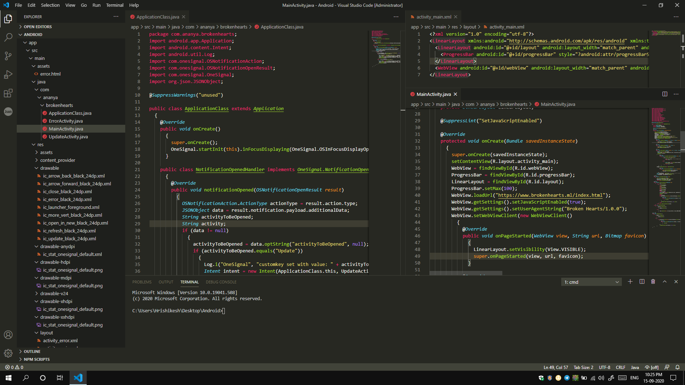Click the Ln 49, Col 57 status item
Image resolution: width=685 pixels, height=385 pixels.
pyautogui.click(x=555, y=367)
